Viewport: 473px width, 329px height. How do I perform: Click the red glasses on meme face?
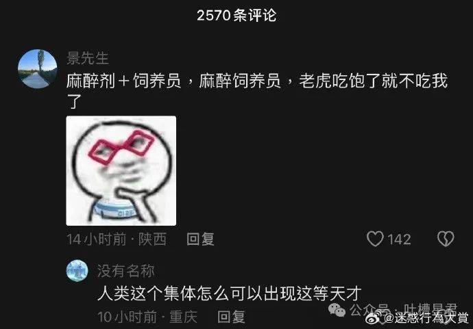tap(121, 147)
